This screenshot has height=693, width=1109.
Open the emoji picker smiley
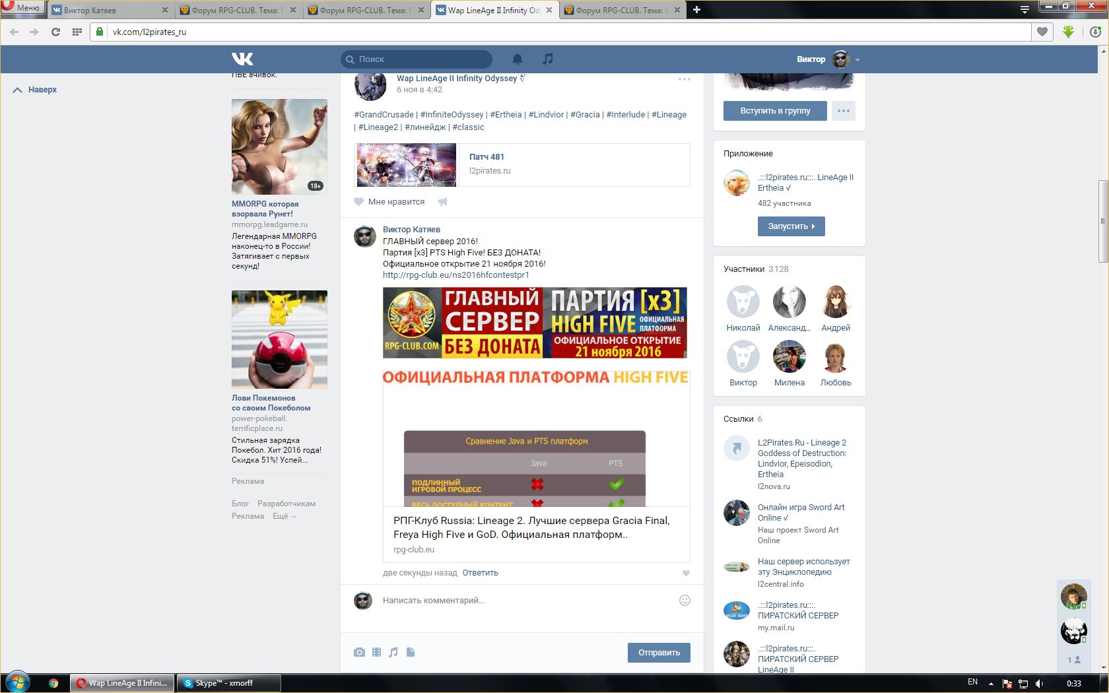[685, 600]
